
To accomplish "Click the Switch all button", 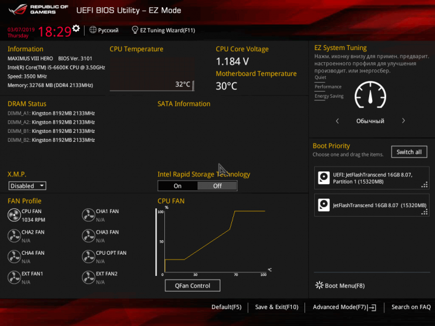I will (x=409, y=152).
